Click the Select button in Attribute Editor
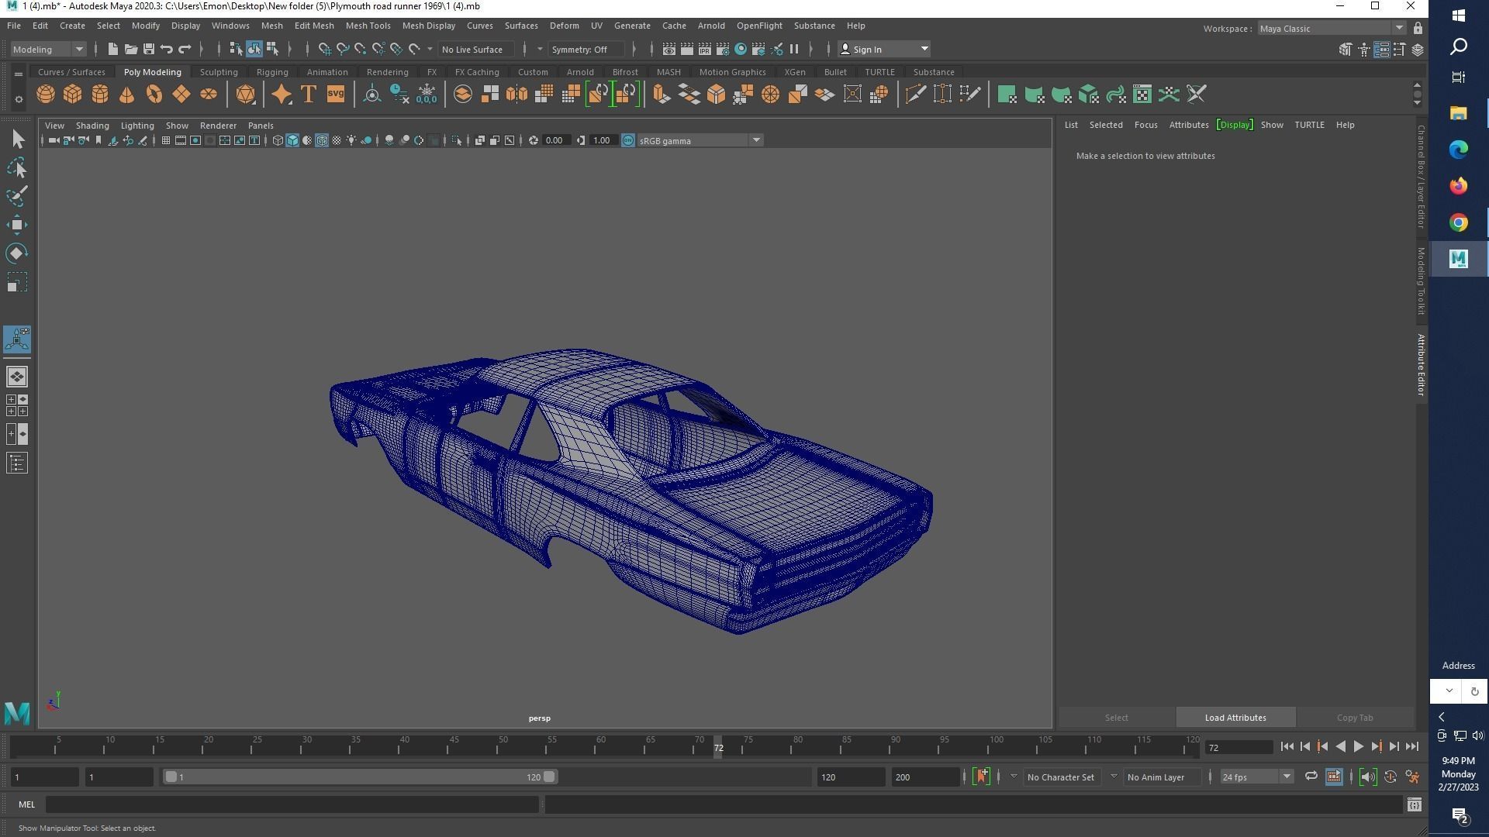The image size is (1489, 837). pos(1117,718)
